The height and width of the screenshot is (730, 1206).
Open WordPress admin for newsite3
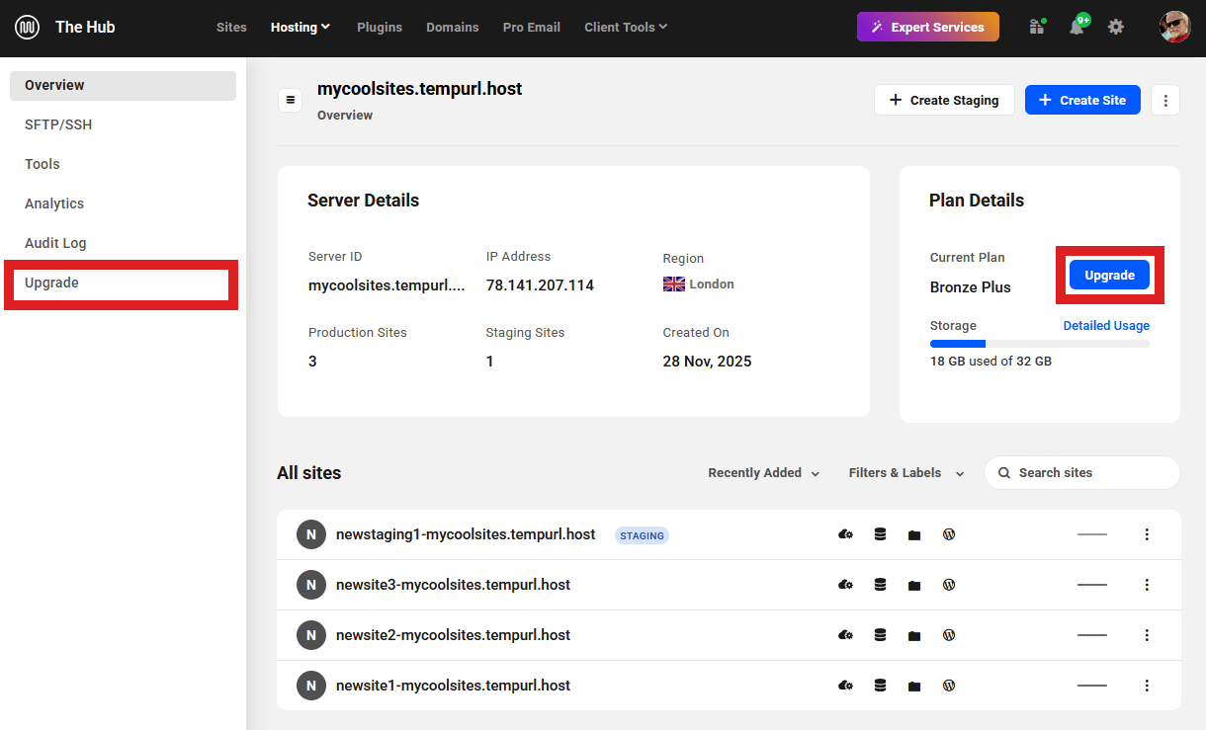pyautogui.click(x=949, y=585)
